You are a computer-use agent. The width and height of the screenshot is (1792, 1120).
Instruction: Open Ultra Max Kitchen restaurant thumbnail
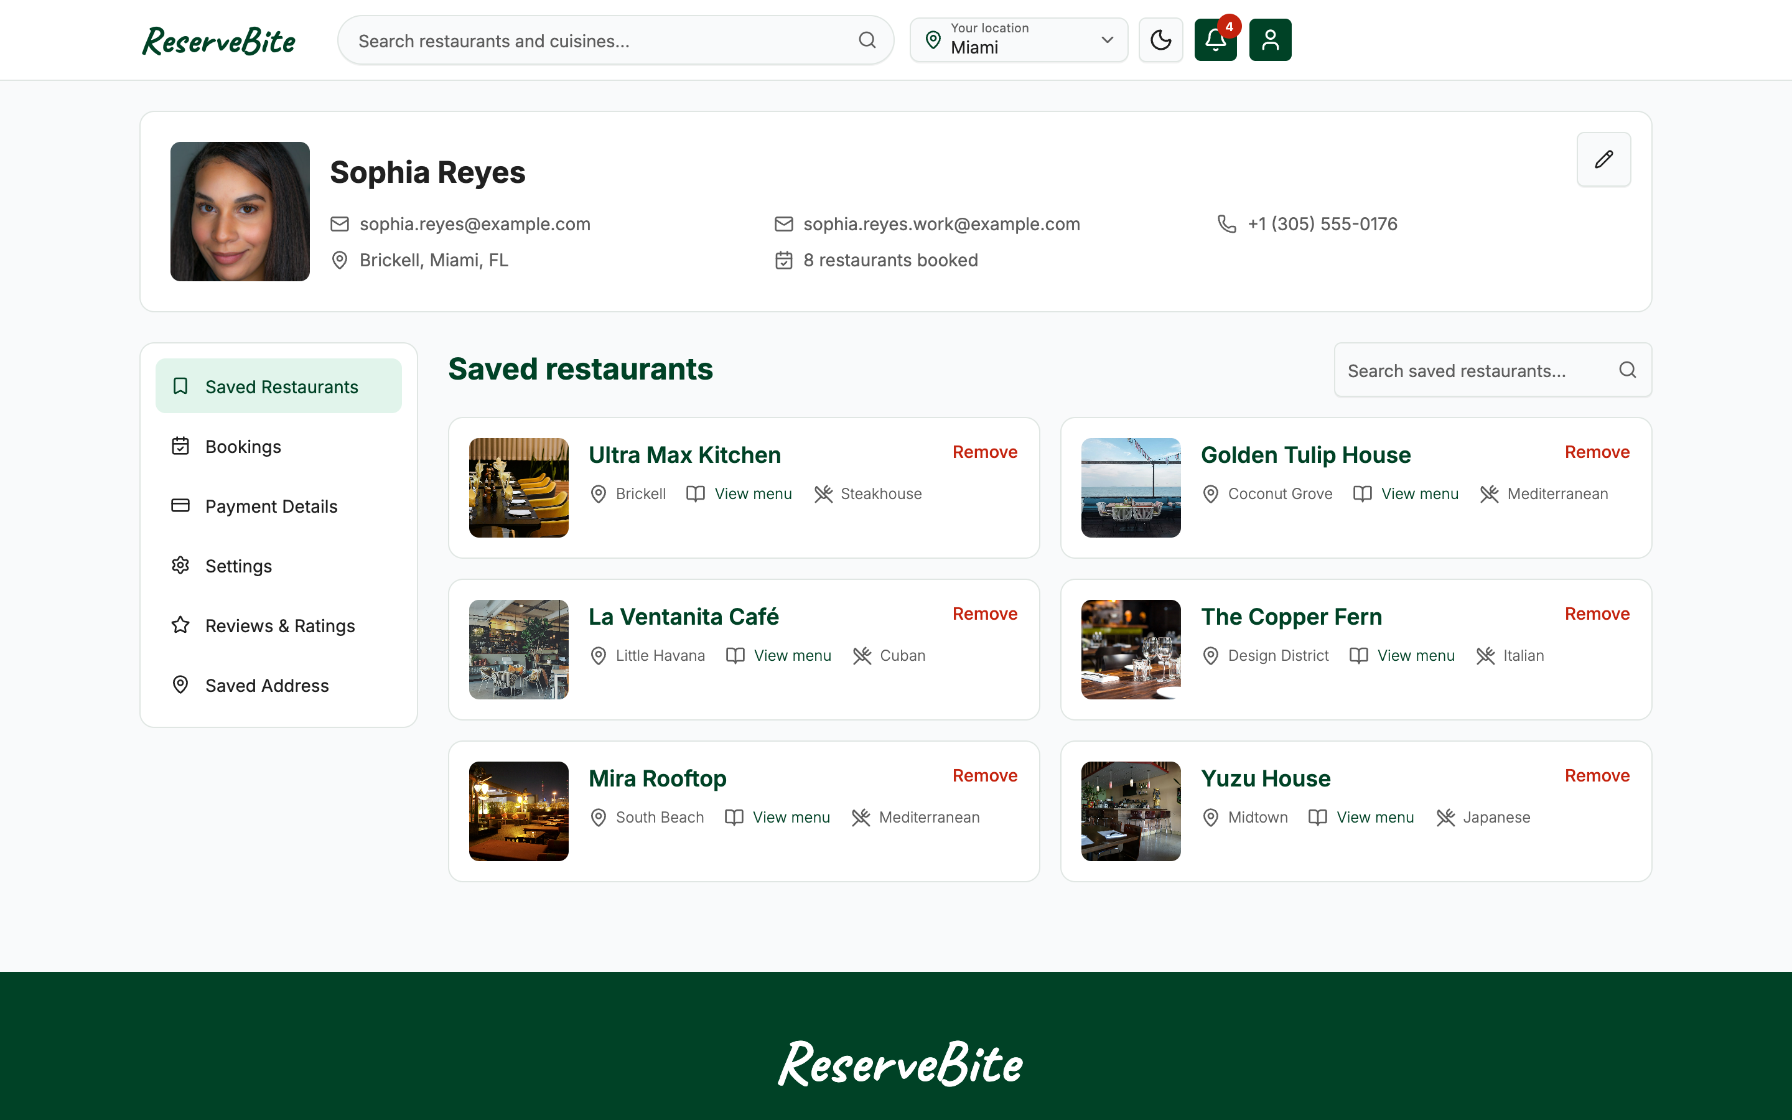[518, 487]
